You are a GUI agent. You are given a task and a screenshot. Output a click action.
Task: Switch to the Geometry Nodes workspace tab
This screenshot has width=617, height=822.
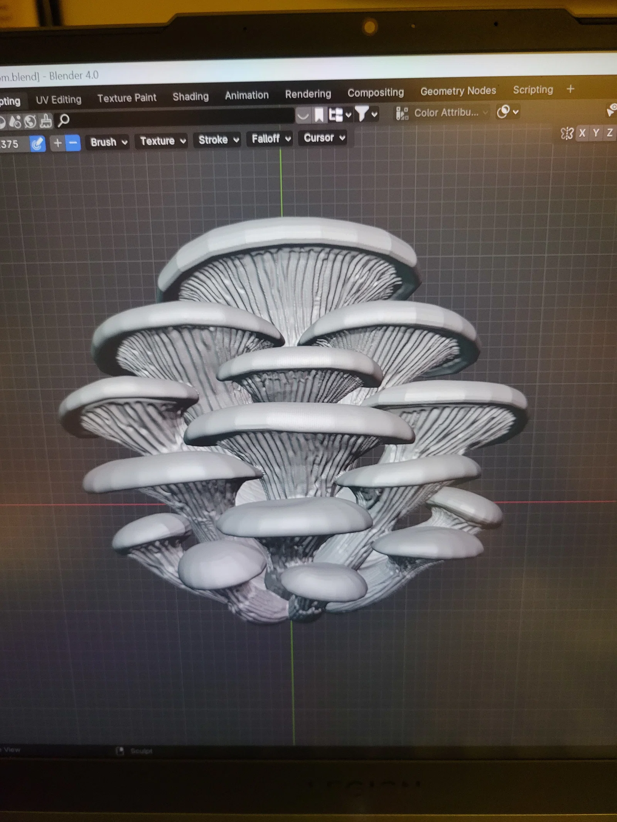tap(458, 91)
